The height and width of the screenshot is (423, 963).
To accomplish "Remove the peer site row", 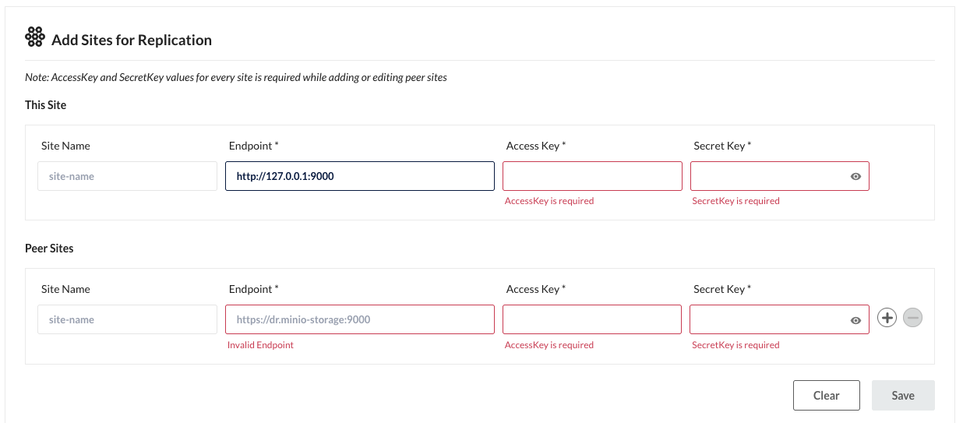I will (x=913, y=318).
